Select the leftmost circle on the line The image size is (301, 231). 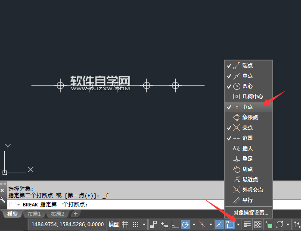click(x=60, y=85)
